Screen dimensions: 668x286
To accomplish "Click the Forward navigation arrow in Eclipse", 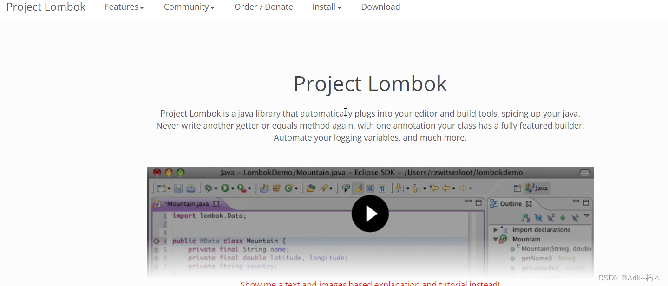I will coord(463,188).
